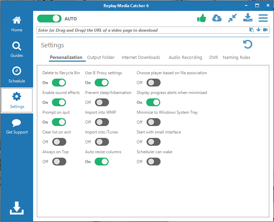Enable the Prevent sleep/hibernation toggle
Screen dimensions: 274x222
pos(102,102)
